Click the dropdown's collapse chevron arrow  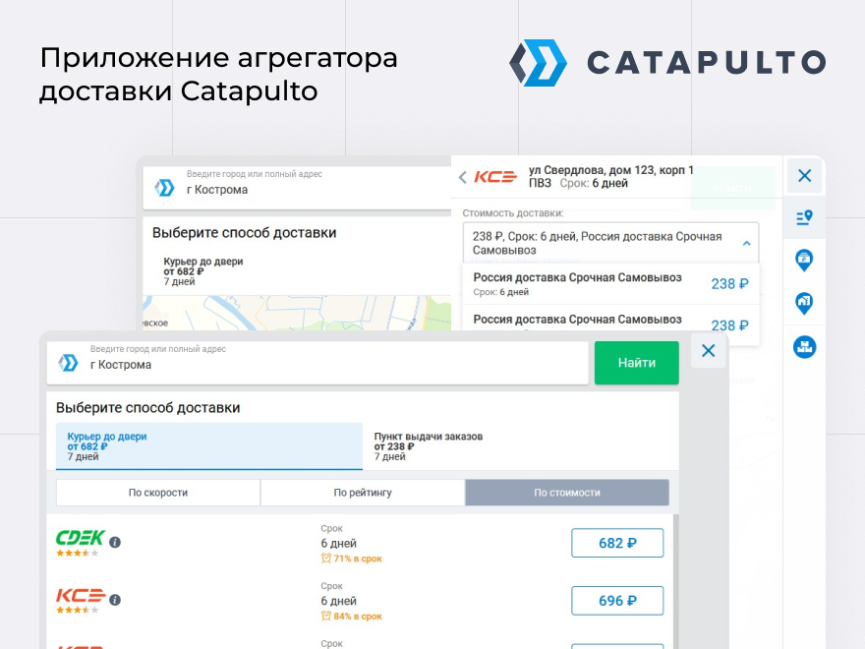click(x=746, y=243)
